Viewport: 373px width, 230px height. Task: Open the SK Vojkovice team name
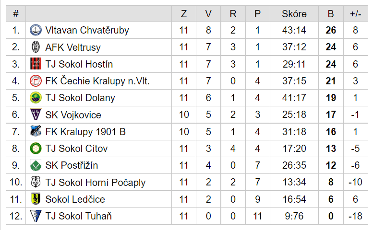[73, 115]
